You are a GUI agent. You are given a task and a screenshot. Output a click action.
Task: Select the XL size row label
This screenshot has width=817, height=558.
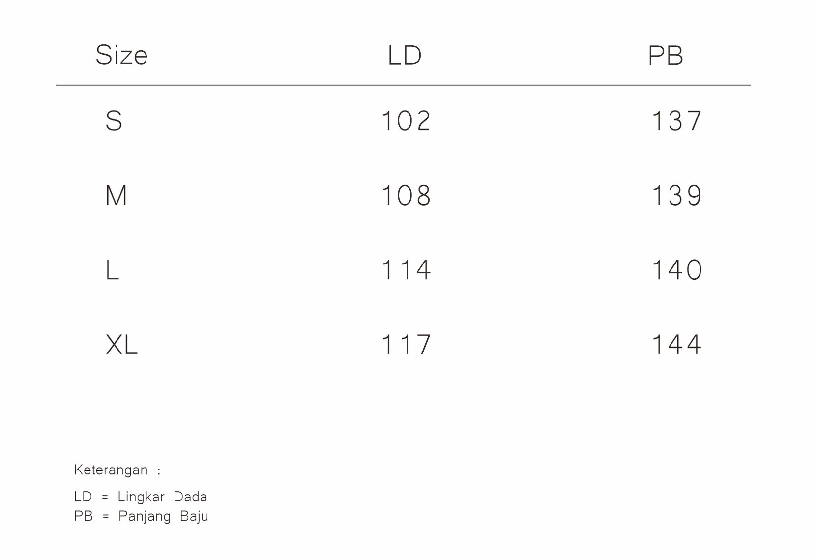tap(121, 345)
